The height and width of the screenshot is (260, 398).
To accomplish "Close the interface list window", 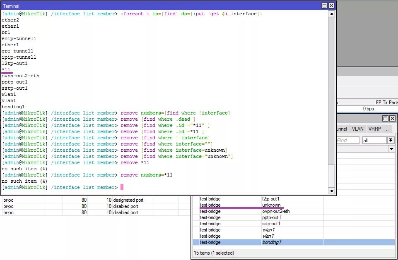I will coord(393,118).
